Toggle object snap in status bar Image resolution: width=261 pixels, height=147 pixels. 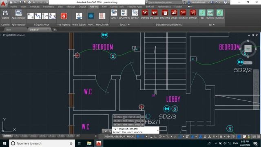pos(180,137)
